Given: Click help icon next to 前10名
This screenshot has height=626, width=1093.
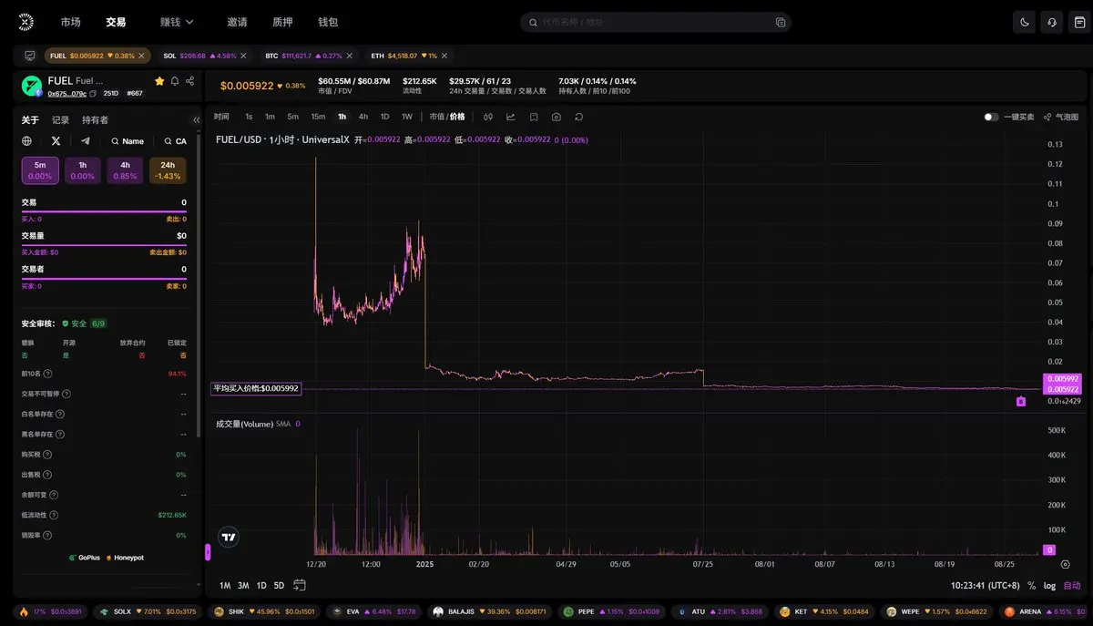Looking at the screenshot, I should click(47, 374).
